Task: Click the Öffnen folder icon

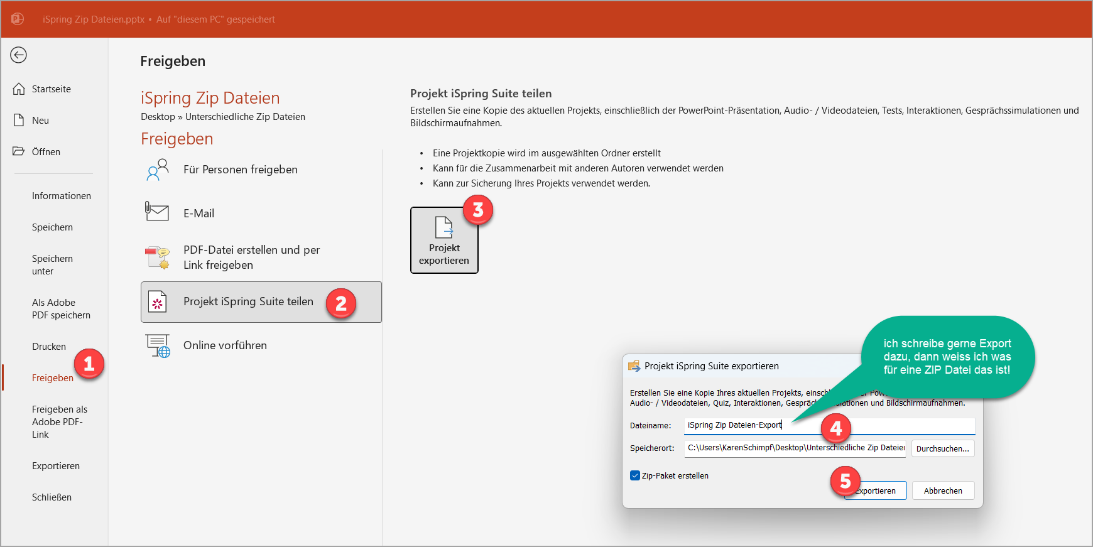Action: click(19, 151)
